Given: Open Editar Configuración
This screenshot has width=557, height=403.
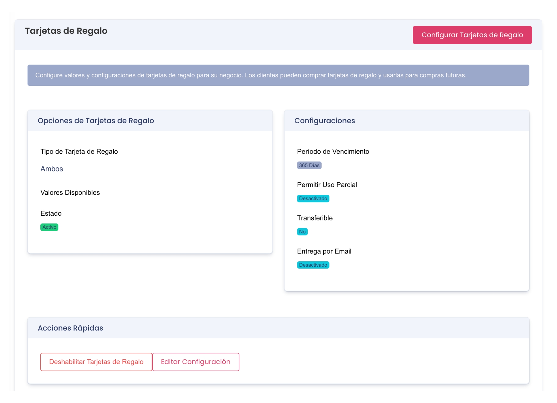Looking at the screenshot, I should point(196,362).
